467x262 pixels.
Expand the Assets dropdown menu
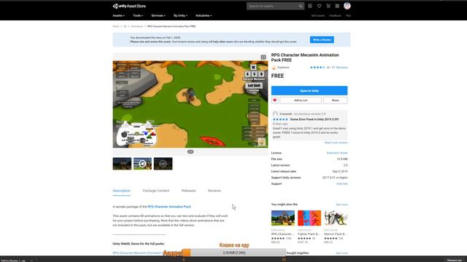tap(118, 15)
